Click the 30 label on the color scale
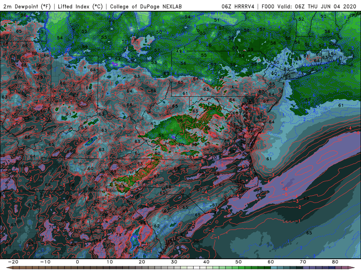Viewport: 361px width, 270px height. point(174,262)
